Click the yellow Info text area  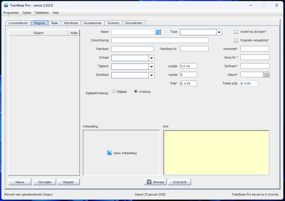pyautogui.click(x=216, y=152)
